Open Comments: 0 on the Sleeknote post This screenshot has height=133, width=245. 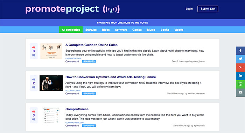pos(72,94)
